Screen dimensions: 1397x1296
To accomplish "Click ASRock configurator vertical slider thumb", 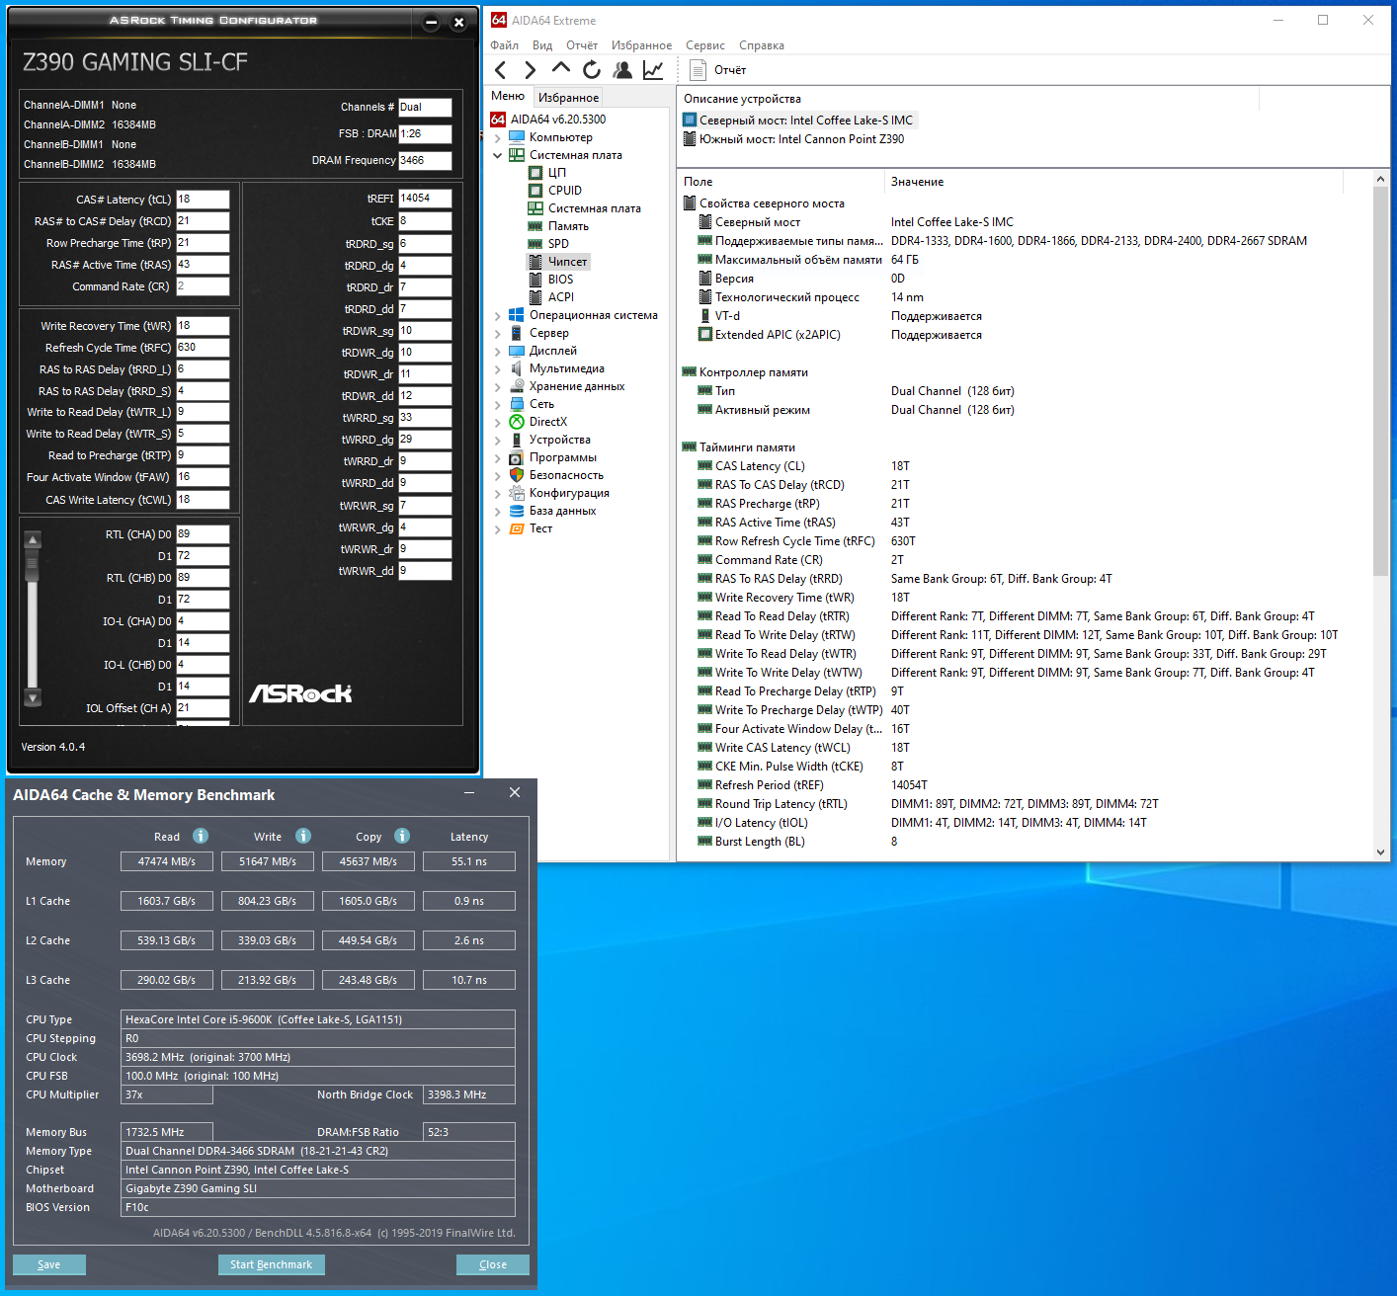I will tap(33, 565).
